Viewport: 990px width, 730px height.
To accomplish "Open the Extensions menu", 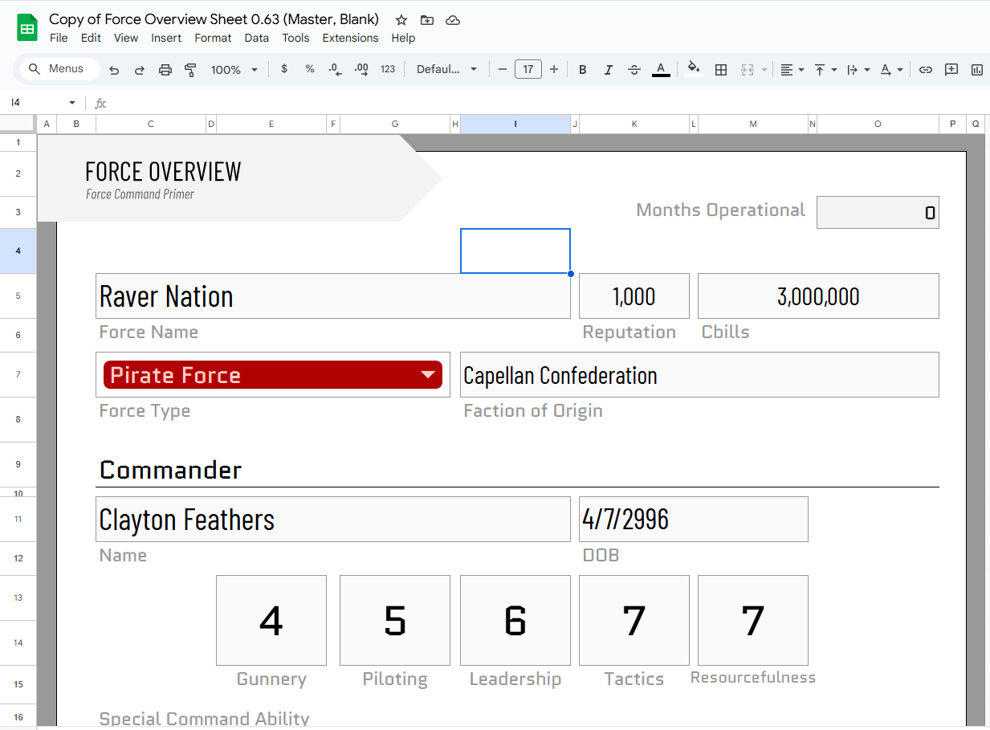I will [350, 38].
